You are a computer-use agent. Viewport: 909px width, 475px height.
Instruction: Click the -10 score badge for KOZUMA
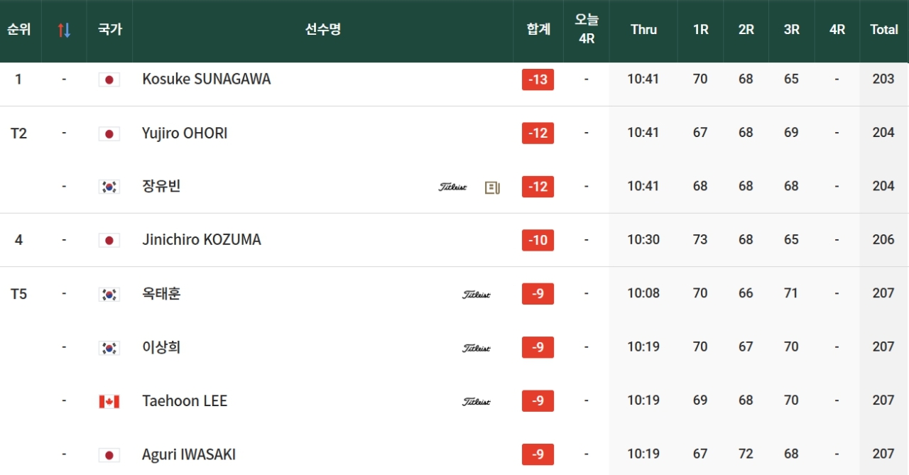[x=538, y=240]
